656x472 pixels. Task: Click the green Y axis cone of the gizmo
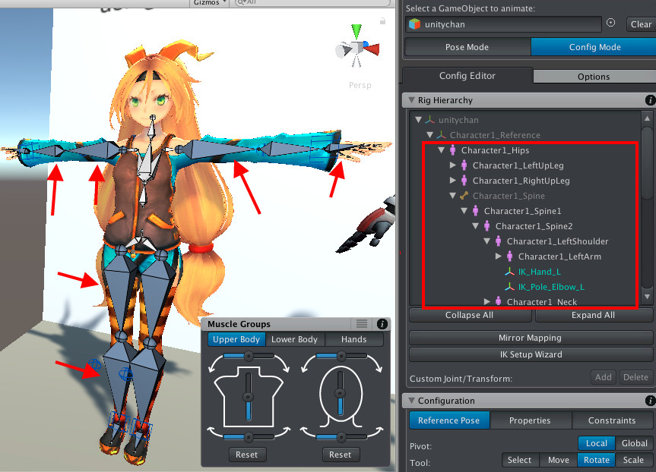[x=357, y=32]
